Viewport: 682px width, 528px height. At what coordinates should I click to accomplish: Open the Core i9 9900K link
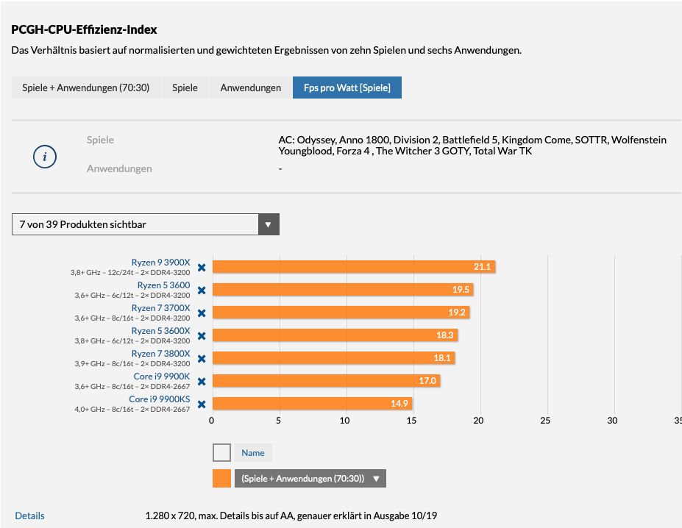(162, 377)
